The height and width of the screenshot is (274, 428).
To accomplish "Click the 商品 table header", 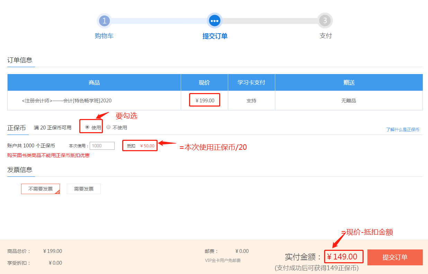I will pos(94,82).
